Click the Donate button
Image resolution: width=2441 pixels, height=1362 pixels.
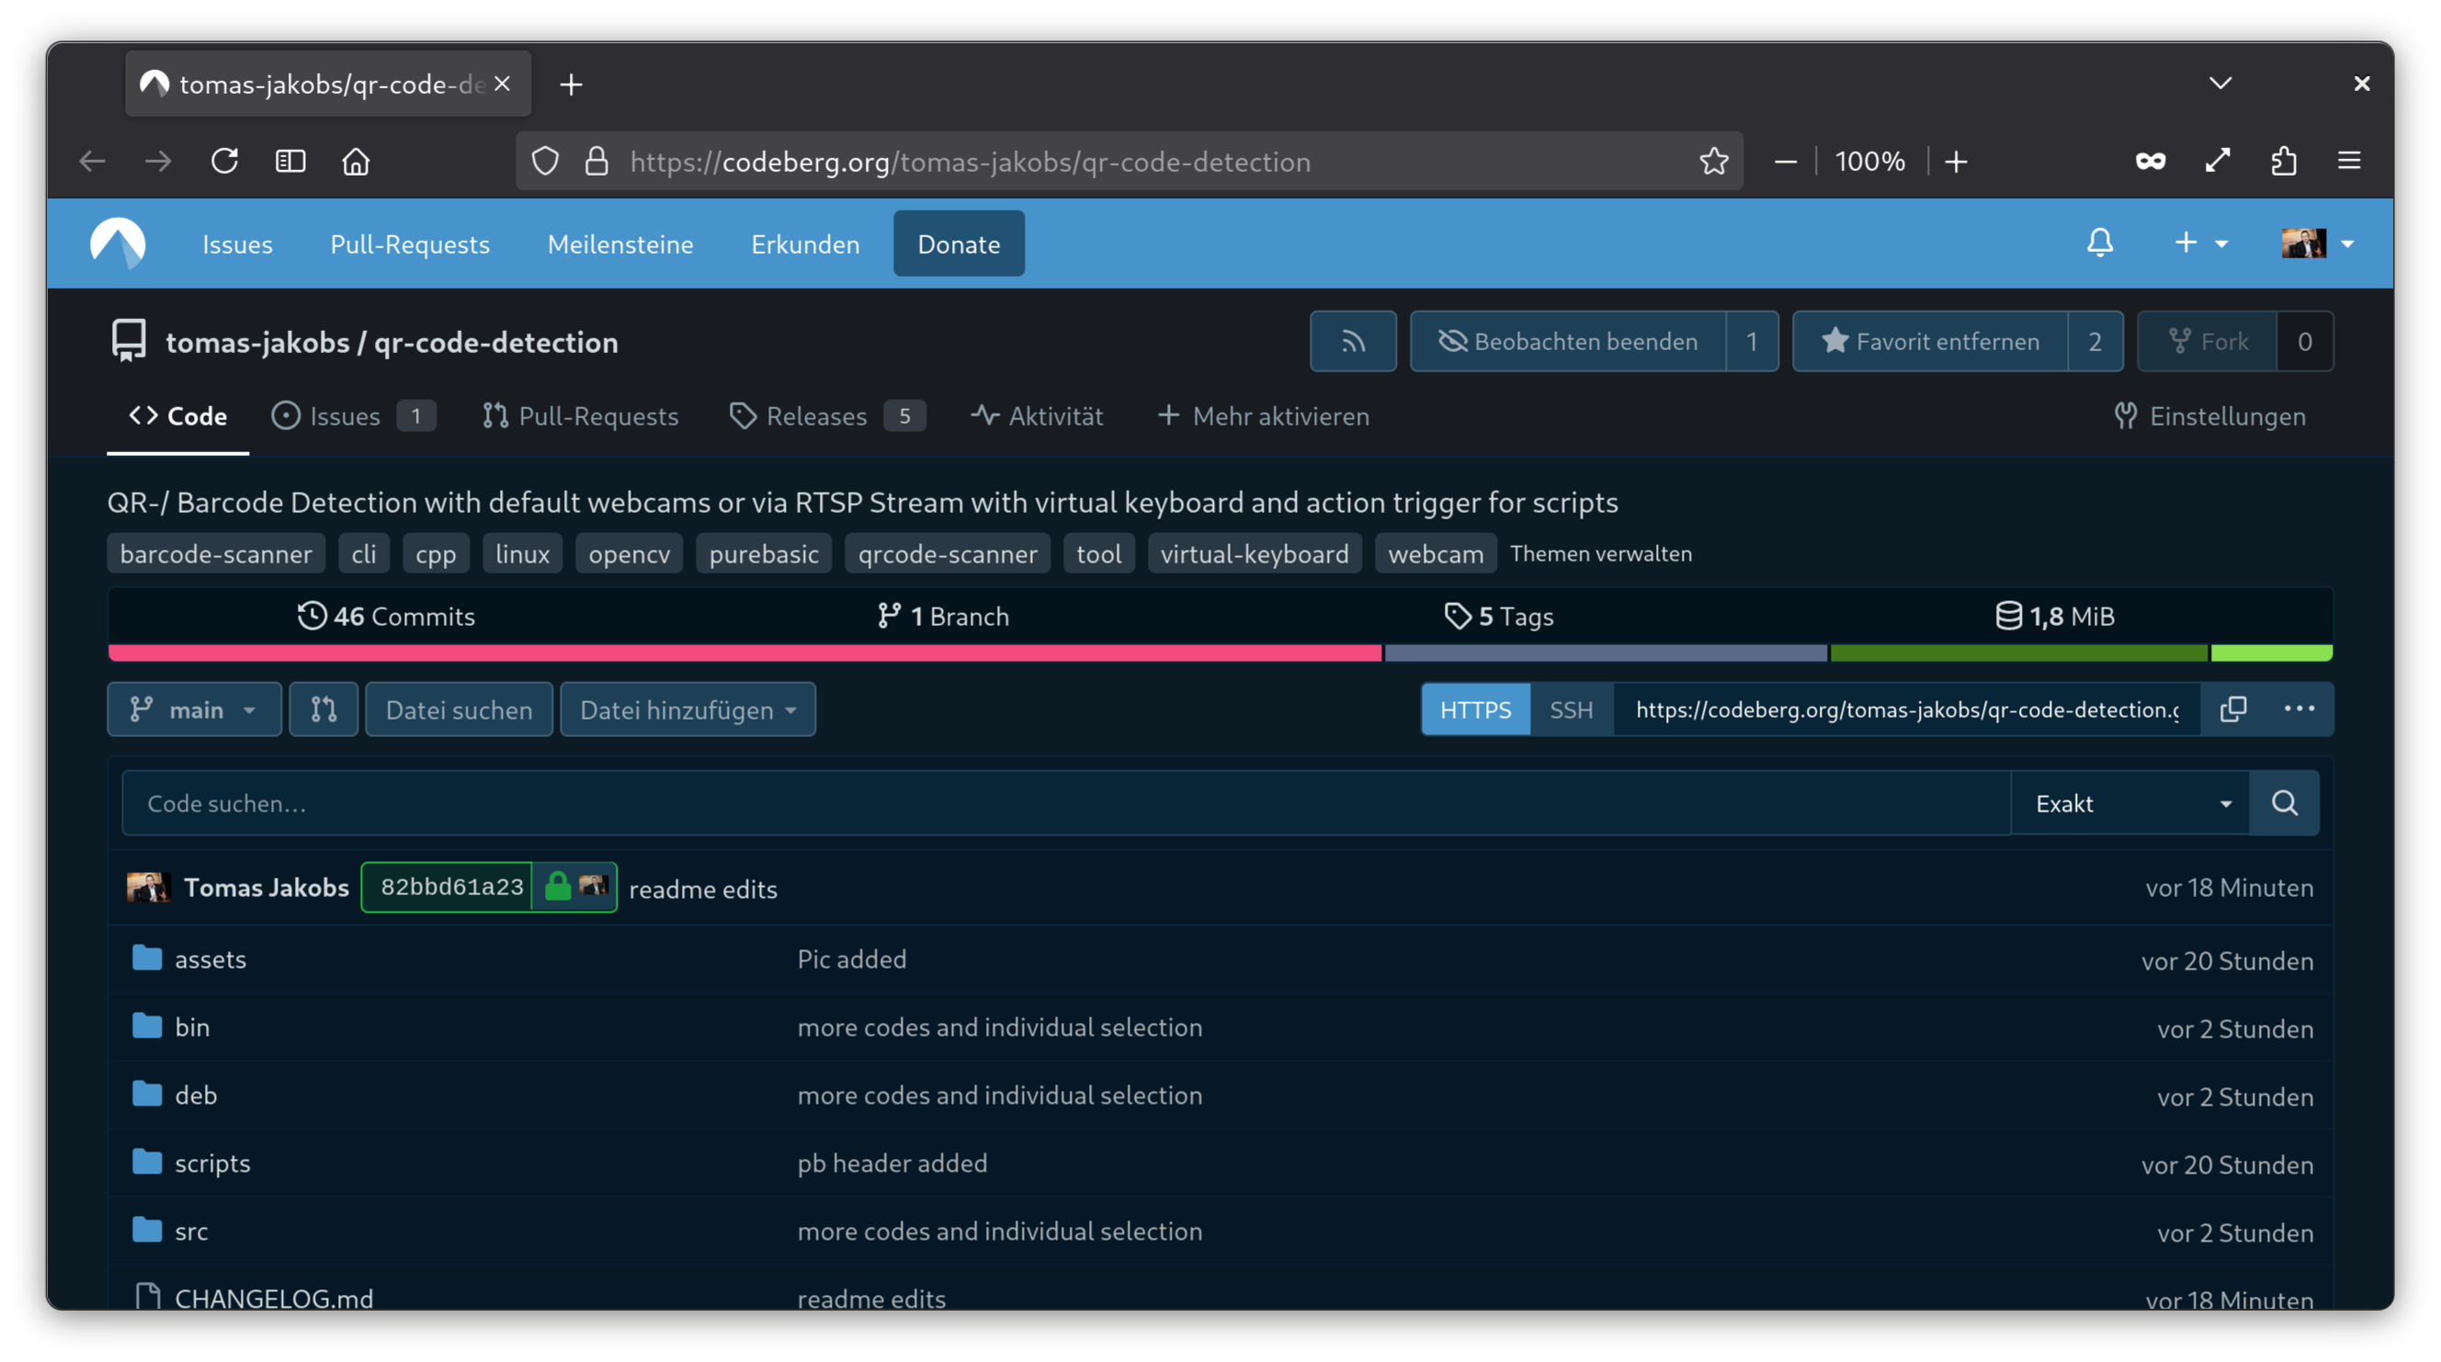(958, 244)
